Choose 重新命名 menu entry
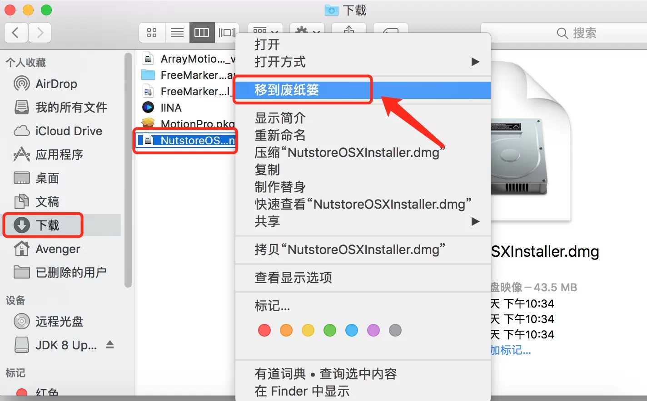The width and height of the screenshot is (647, 401). tap(363, 135)
